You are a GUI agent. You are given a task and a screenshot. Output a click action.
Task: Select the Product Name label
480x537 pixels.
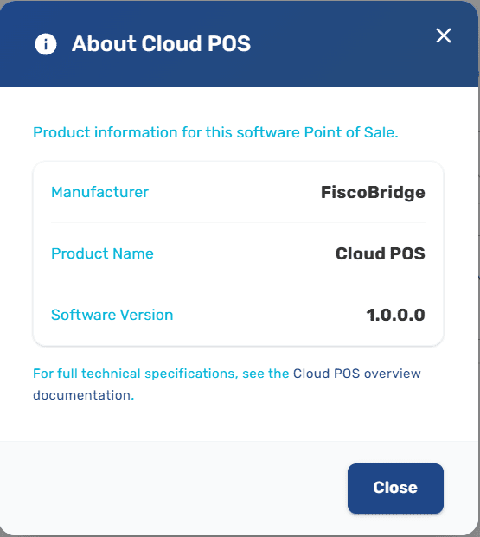click(x=102, y=253)
